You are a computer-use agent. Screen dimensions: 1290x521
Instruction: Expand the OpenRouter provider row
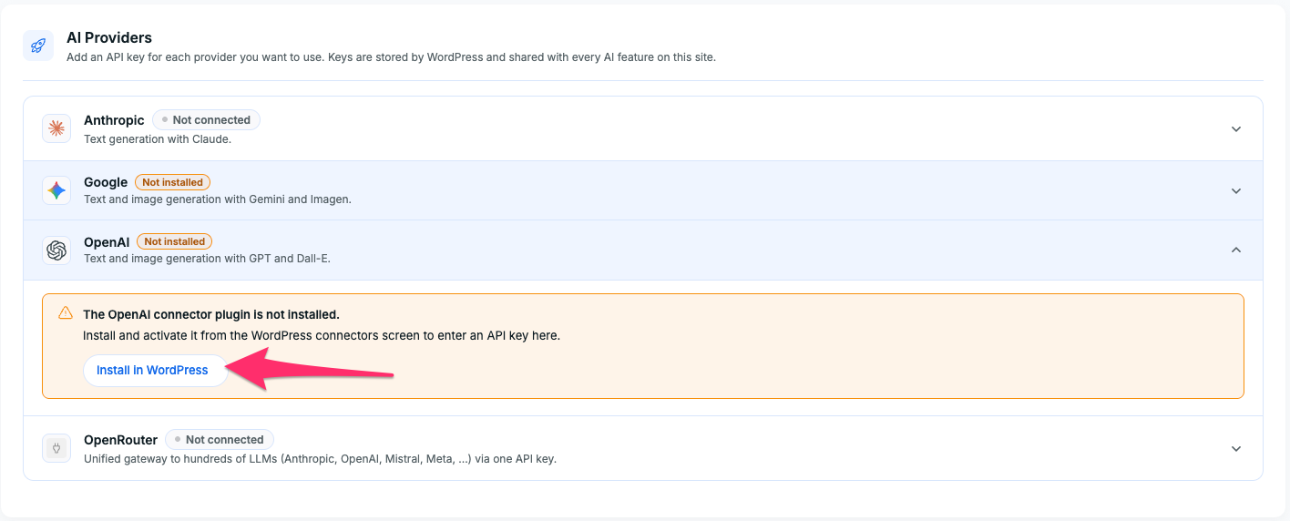click(1236, 448)
